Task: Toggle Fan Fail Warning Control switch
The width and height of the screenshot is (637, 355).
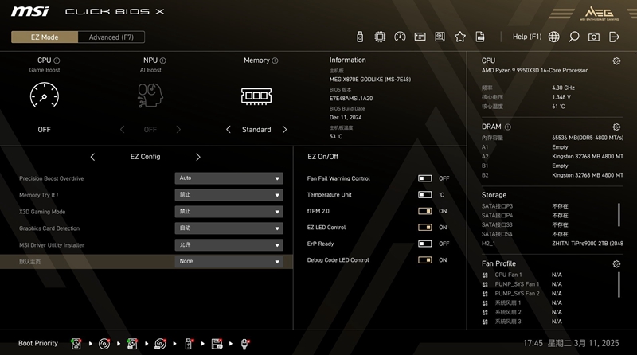Action: pos(425,178)
